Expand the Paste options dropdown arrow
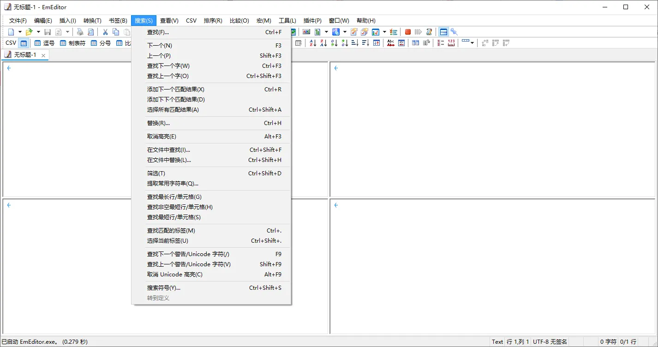The width and height of the screenshot is (658, 347). click(x=135, y=32)
